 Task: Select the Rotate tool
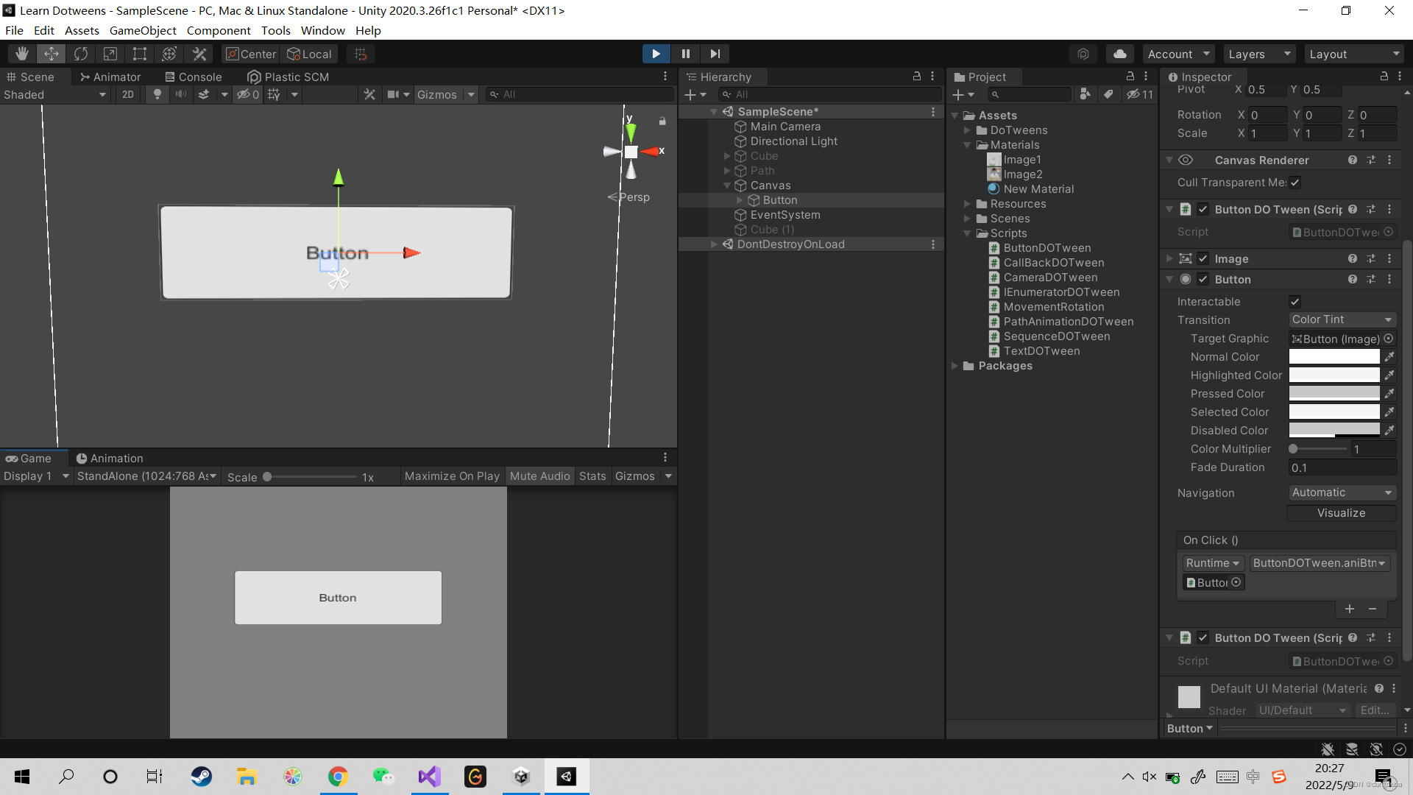point(80,53)
